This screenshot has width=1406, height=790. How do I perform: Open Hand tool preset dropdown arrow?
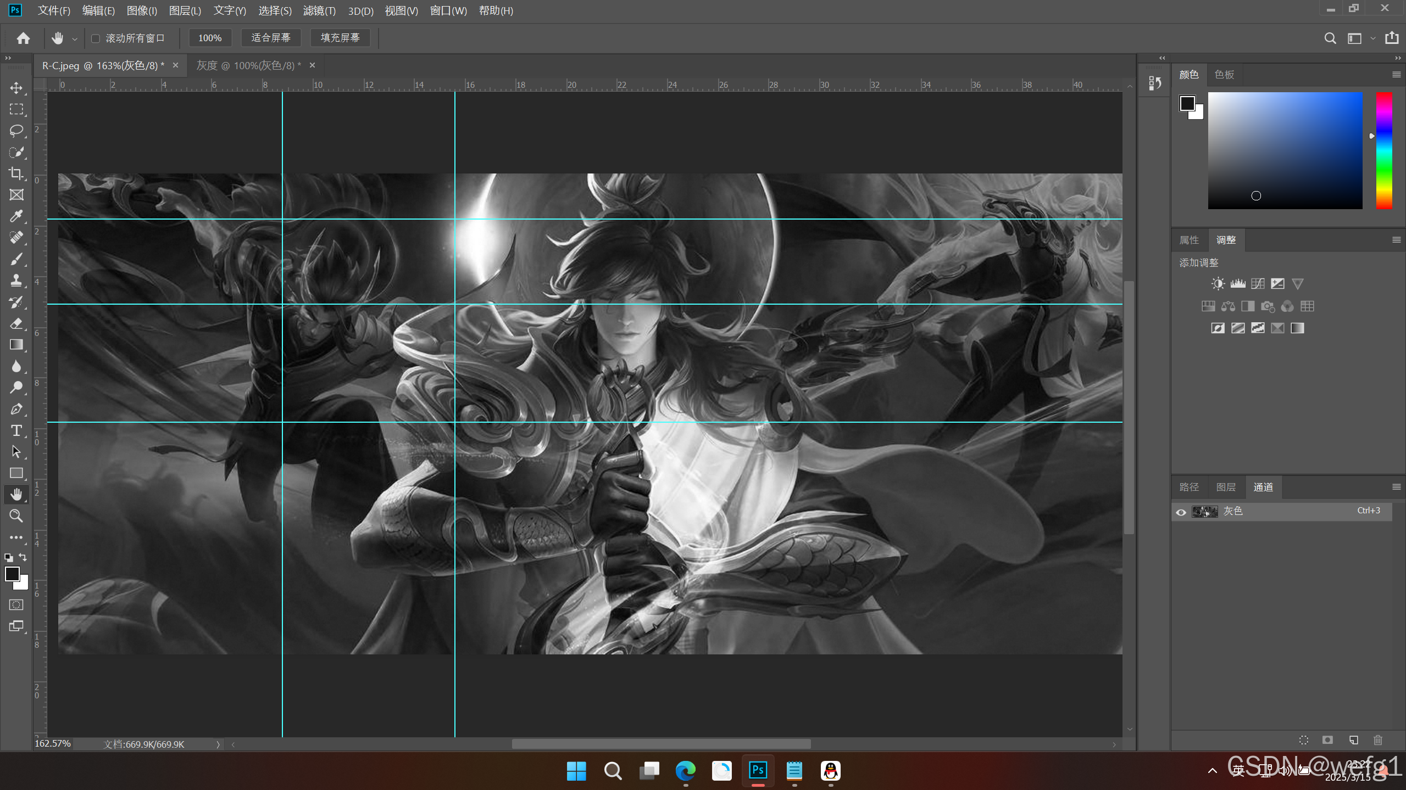75,39
